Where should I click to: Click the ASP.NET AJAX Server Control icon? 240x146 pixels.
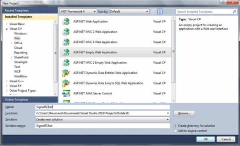pos(66,93)
